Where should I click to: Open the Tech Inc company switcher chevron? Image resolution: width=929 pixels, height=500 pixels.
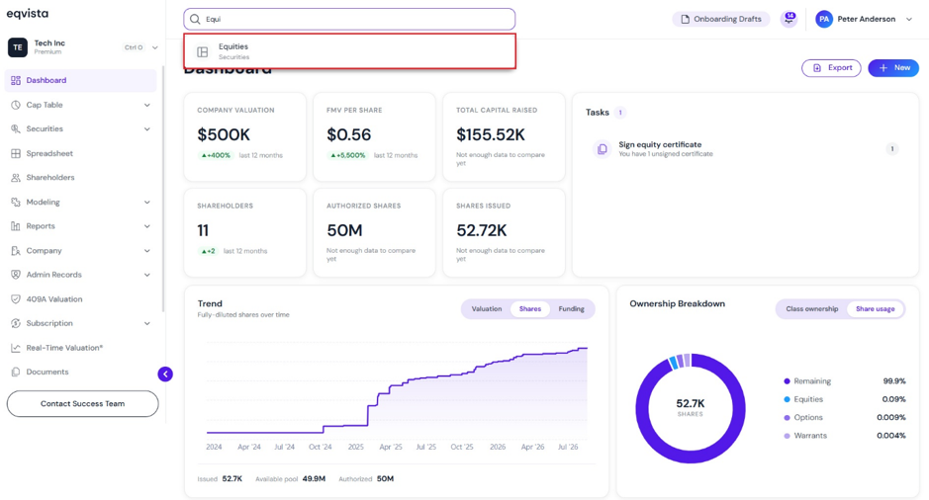154,47
